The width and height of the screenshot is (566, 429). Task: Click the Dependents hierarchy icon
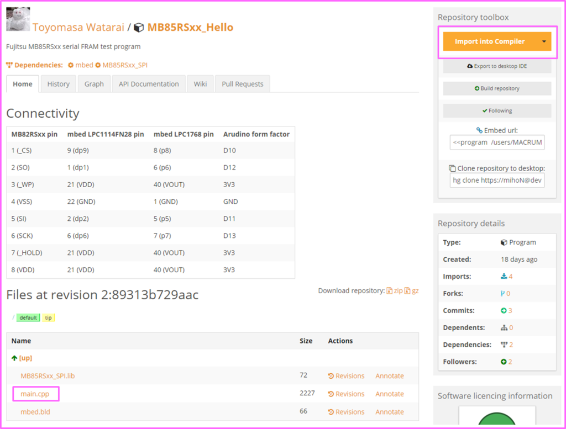click(504, 328)
